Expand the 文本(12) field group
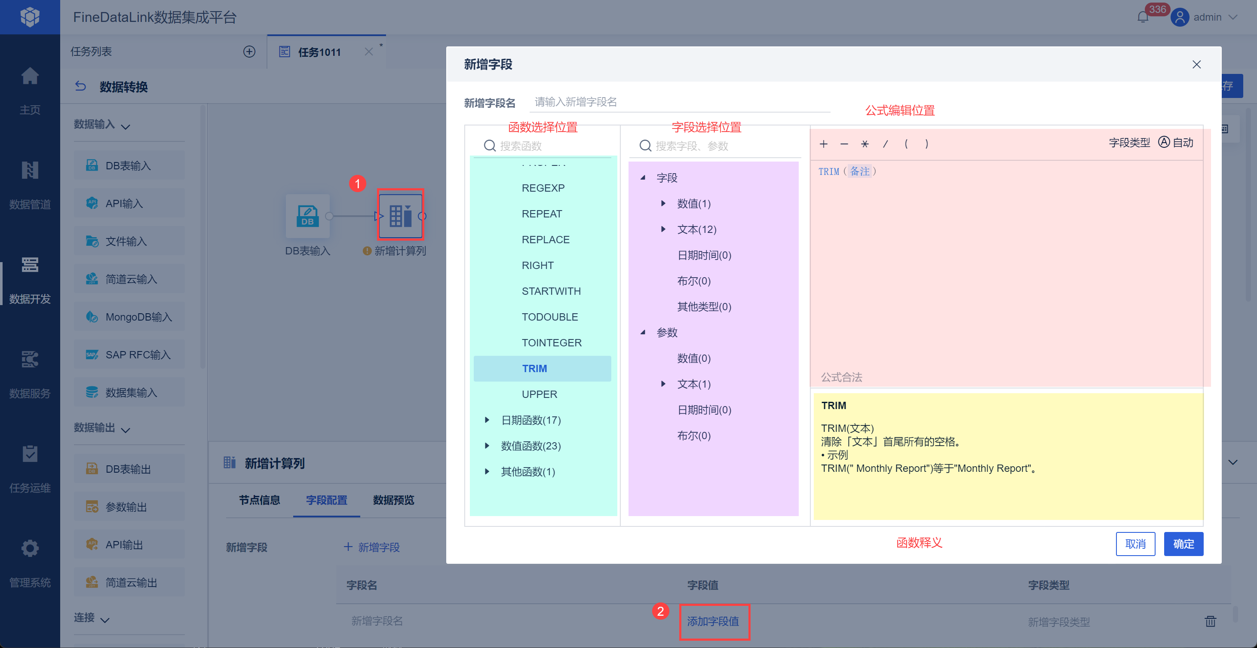The width and height of the screenshot is (1257, 648). click(x=663, y=229)
